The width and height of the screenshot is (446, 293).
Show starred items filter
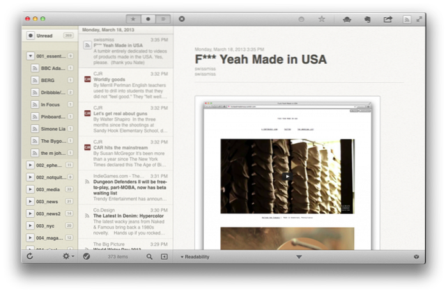coord(134,19)
